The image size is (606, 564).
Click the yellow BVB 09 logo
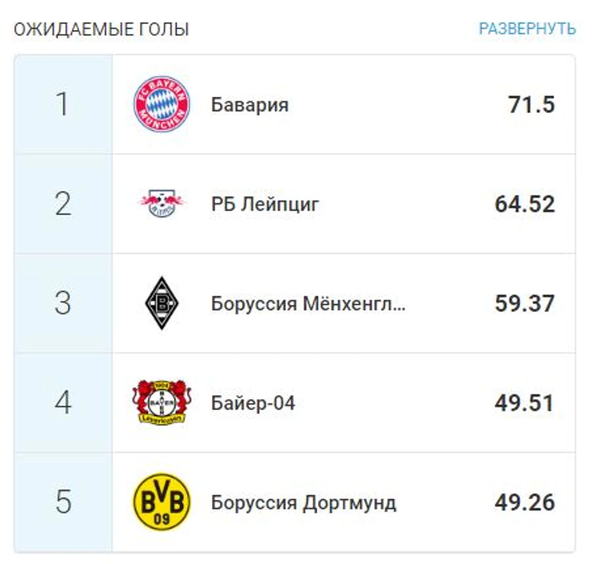coord(161,502)
